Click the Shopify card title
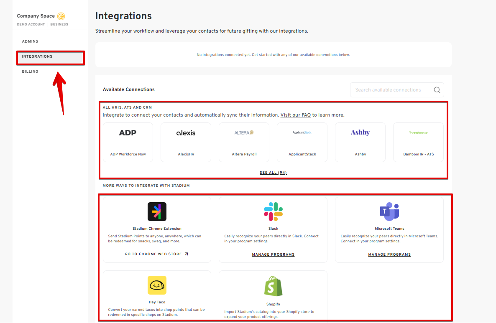 click(274, 304)
